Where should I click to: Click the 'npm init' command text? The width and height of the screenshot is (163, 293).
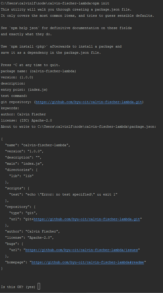pyautogui.click(x=101, y=3)
